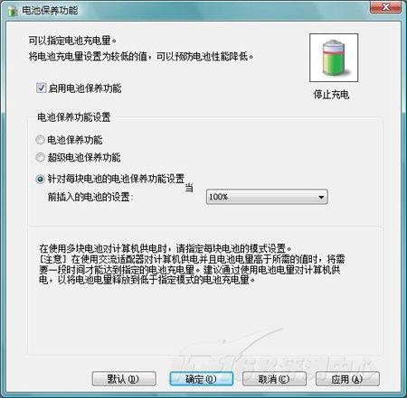Select the 电池保养功能 radio option

click(x=40, y=140)
